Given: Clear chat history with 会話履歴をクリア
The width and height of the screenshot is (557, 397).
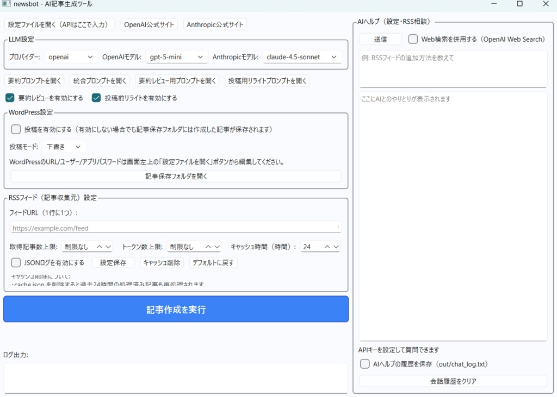Looking at the screenshot, I should [453, 381].
